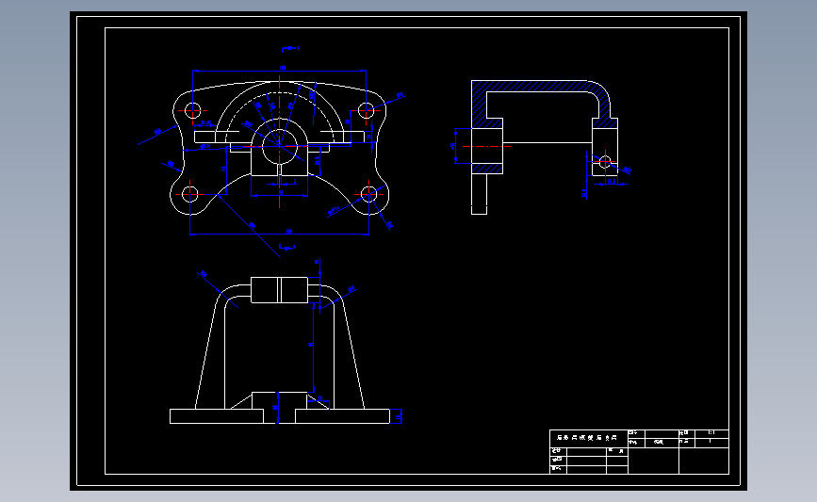Select the bottom horizontal dimension below the plan view
The height and width of the screenshot is (502, 817).
tap(279, 233)
